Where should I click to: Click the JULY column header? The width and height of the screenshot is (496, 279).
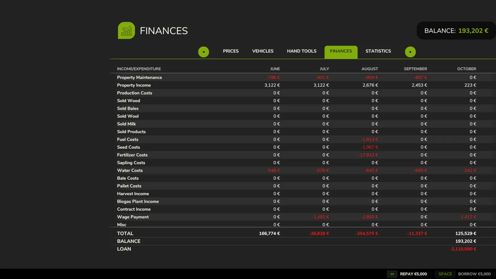325,69
